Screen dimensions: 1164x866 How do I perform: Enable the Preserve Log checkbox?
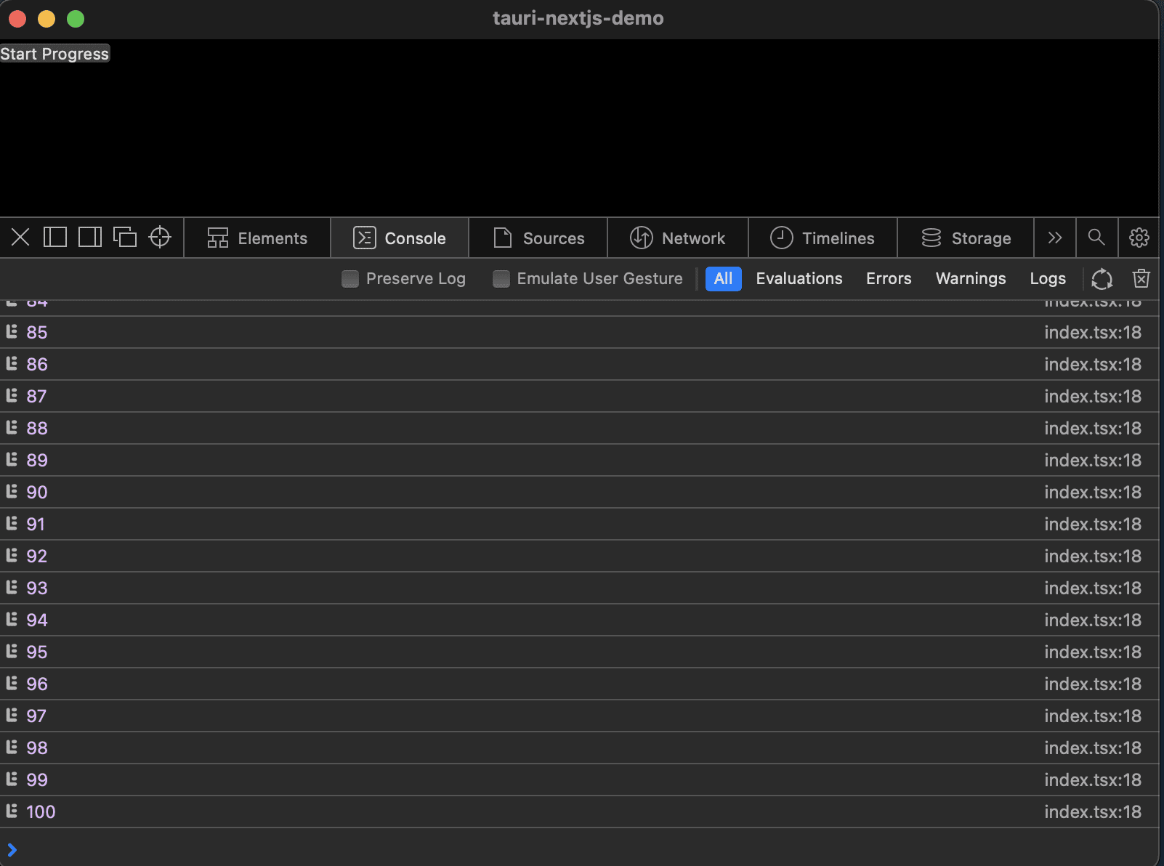click(x=350, y=279)
